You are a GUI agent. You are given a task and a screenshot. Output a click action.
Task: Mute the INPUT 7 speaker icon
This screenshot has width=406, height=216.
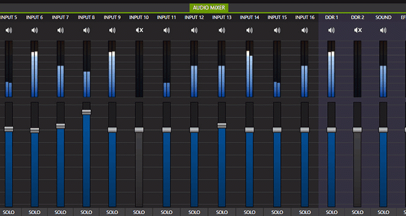point(61,30)
